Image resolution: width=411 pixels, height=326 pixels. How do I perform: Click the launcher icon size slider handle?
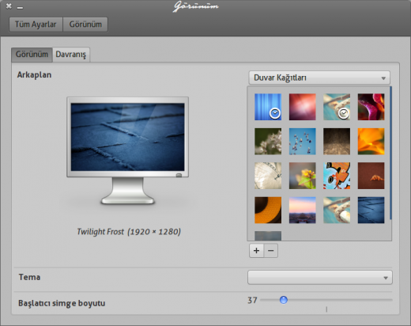(284, 300)
